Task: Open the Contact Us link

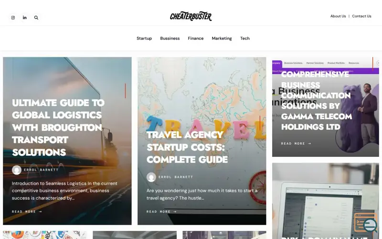Action: click(x=361, y=16)
